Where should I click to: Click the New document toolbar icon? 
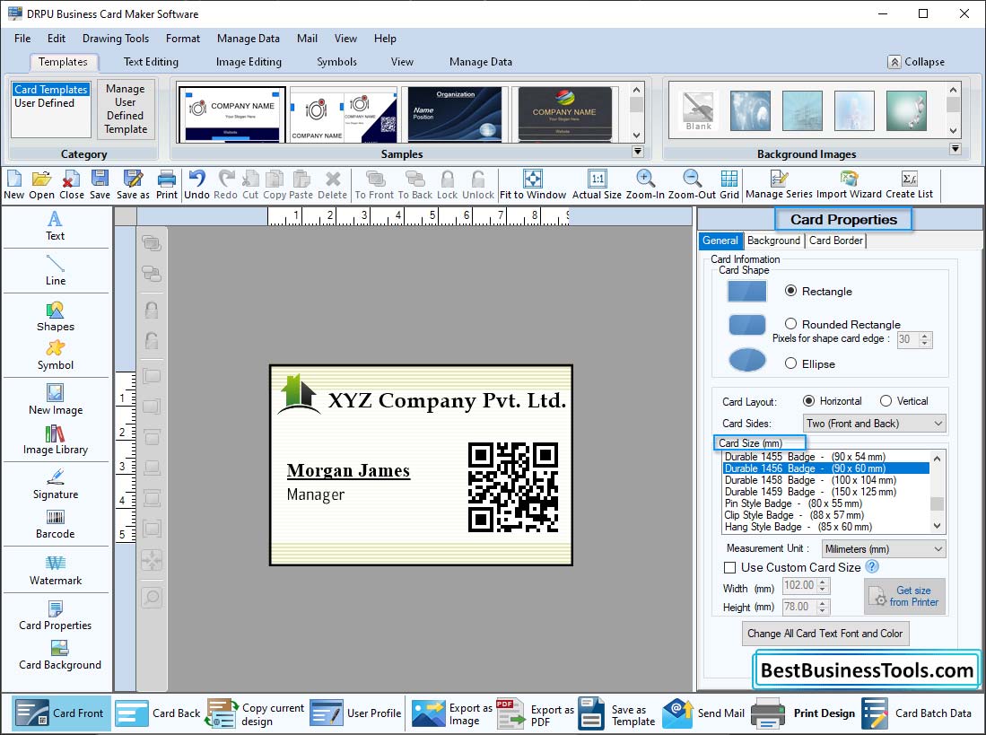pyautogui.click(x=13, y=186)
